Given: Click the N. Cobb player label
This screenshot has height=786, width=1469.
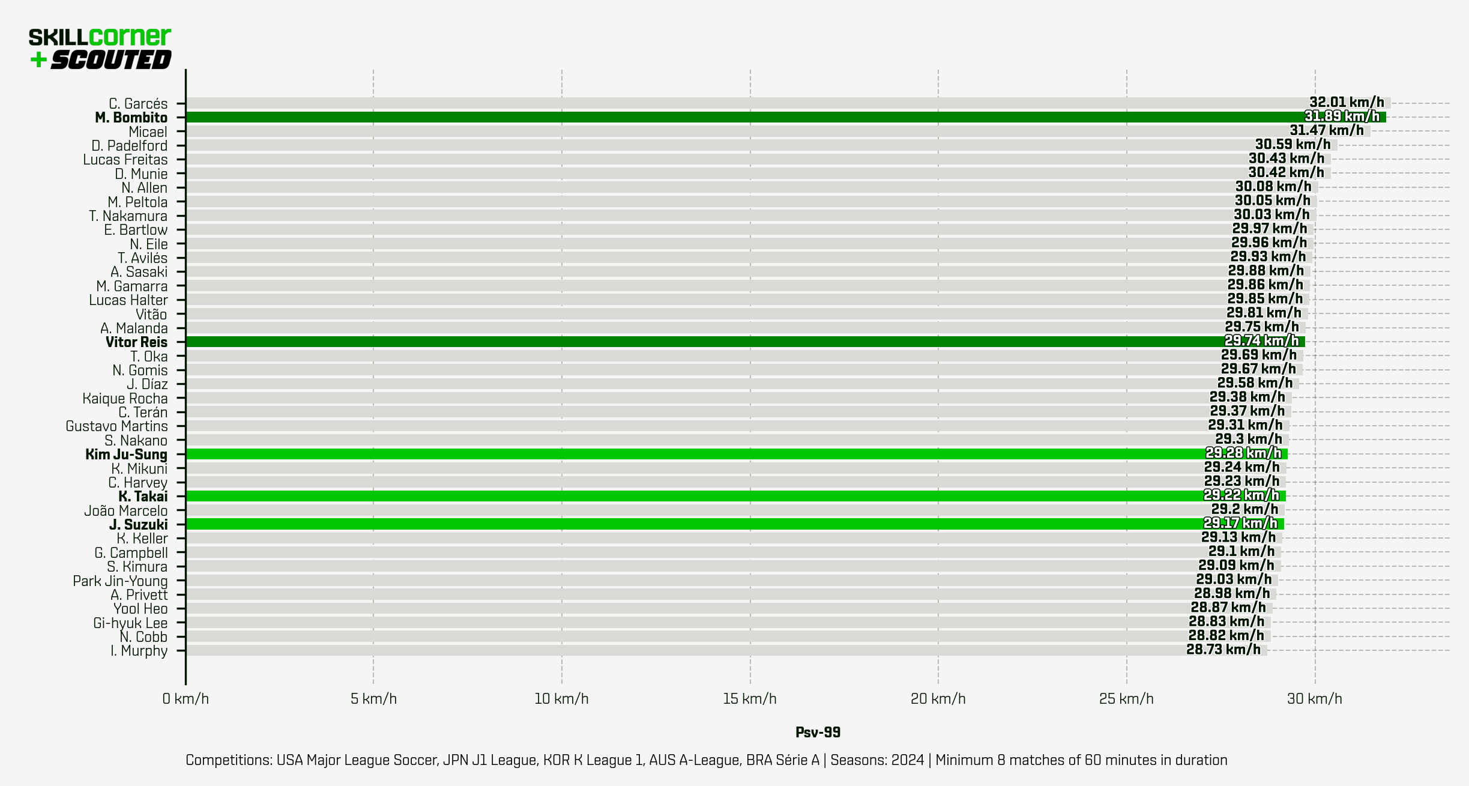Looking at the screenshot, I should [143, 637].
